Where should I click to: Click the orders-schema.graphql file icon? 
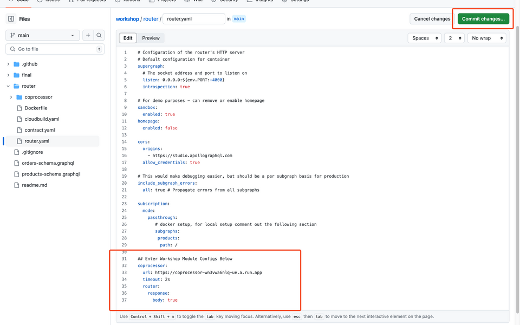(17, 163)
